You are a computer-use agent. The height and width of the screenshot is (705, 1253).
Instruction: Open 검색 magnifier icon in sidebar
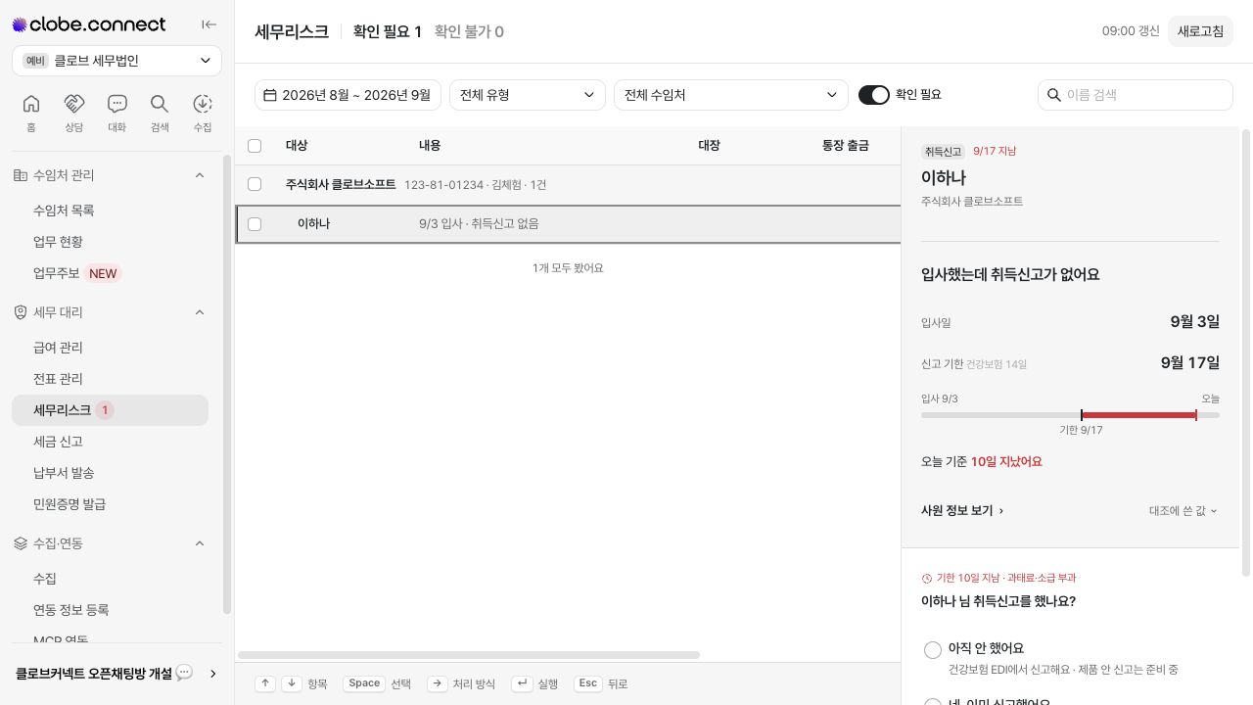[x=160, y=104]
